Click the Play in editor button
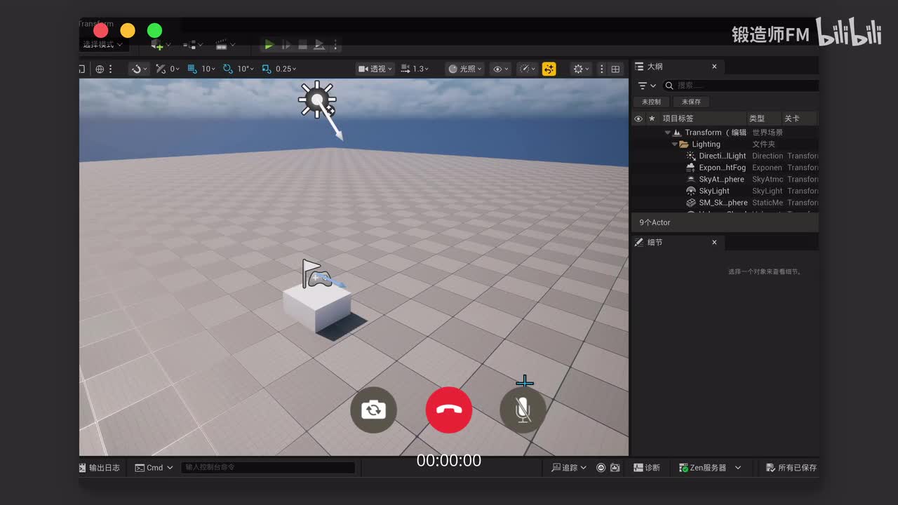Image resolution: width=898 pixels, height=505 pixels. pos(269,45)
